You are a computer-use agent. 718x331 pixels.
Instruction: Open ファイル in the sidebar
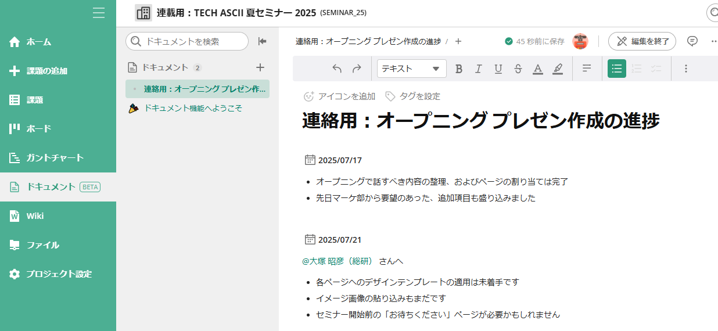[x=58, y=245]
